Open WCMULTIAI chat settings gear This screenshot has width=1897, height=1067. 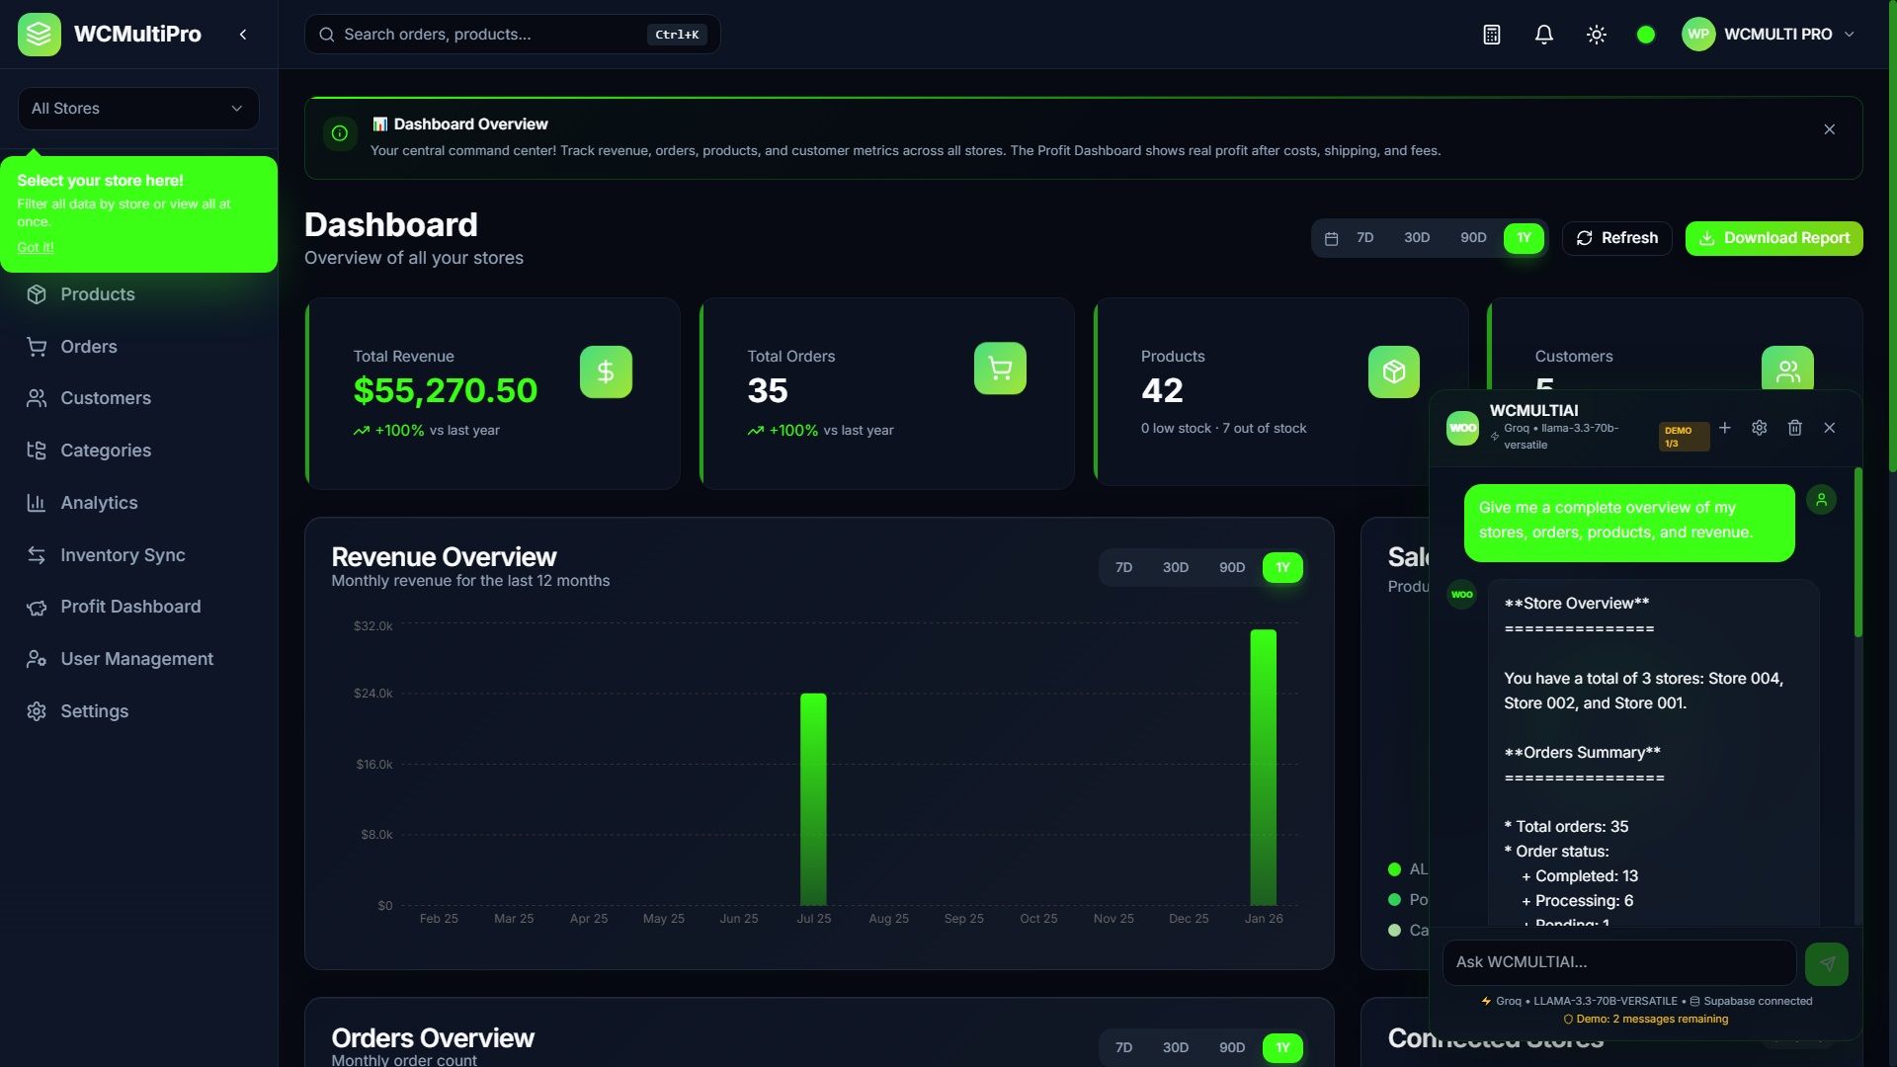[x=1760, y=428]
